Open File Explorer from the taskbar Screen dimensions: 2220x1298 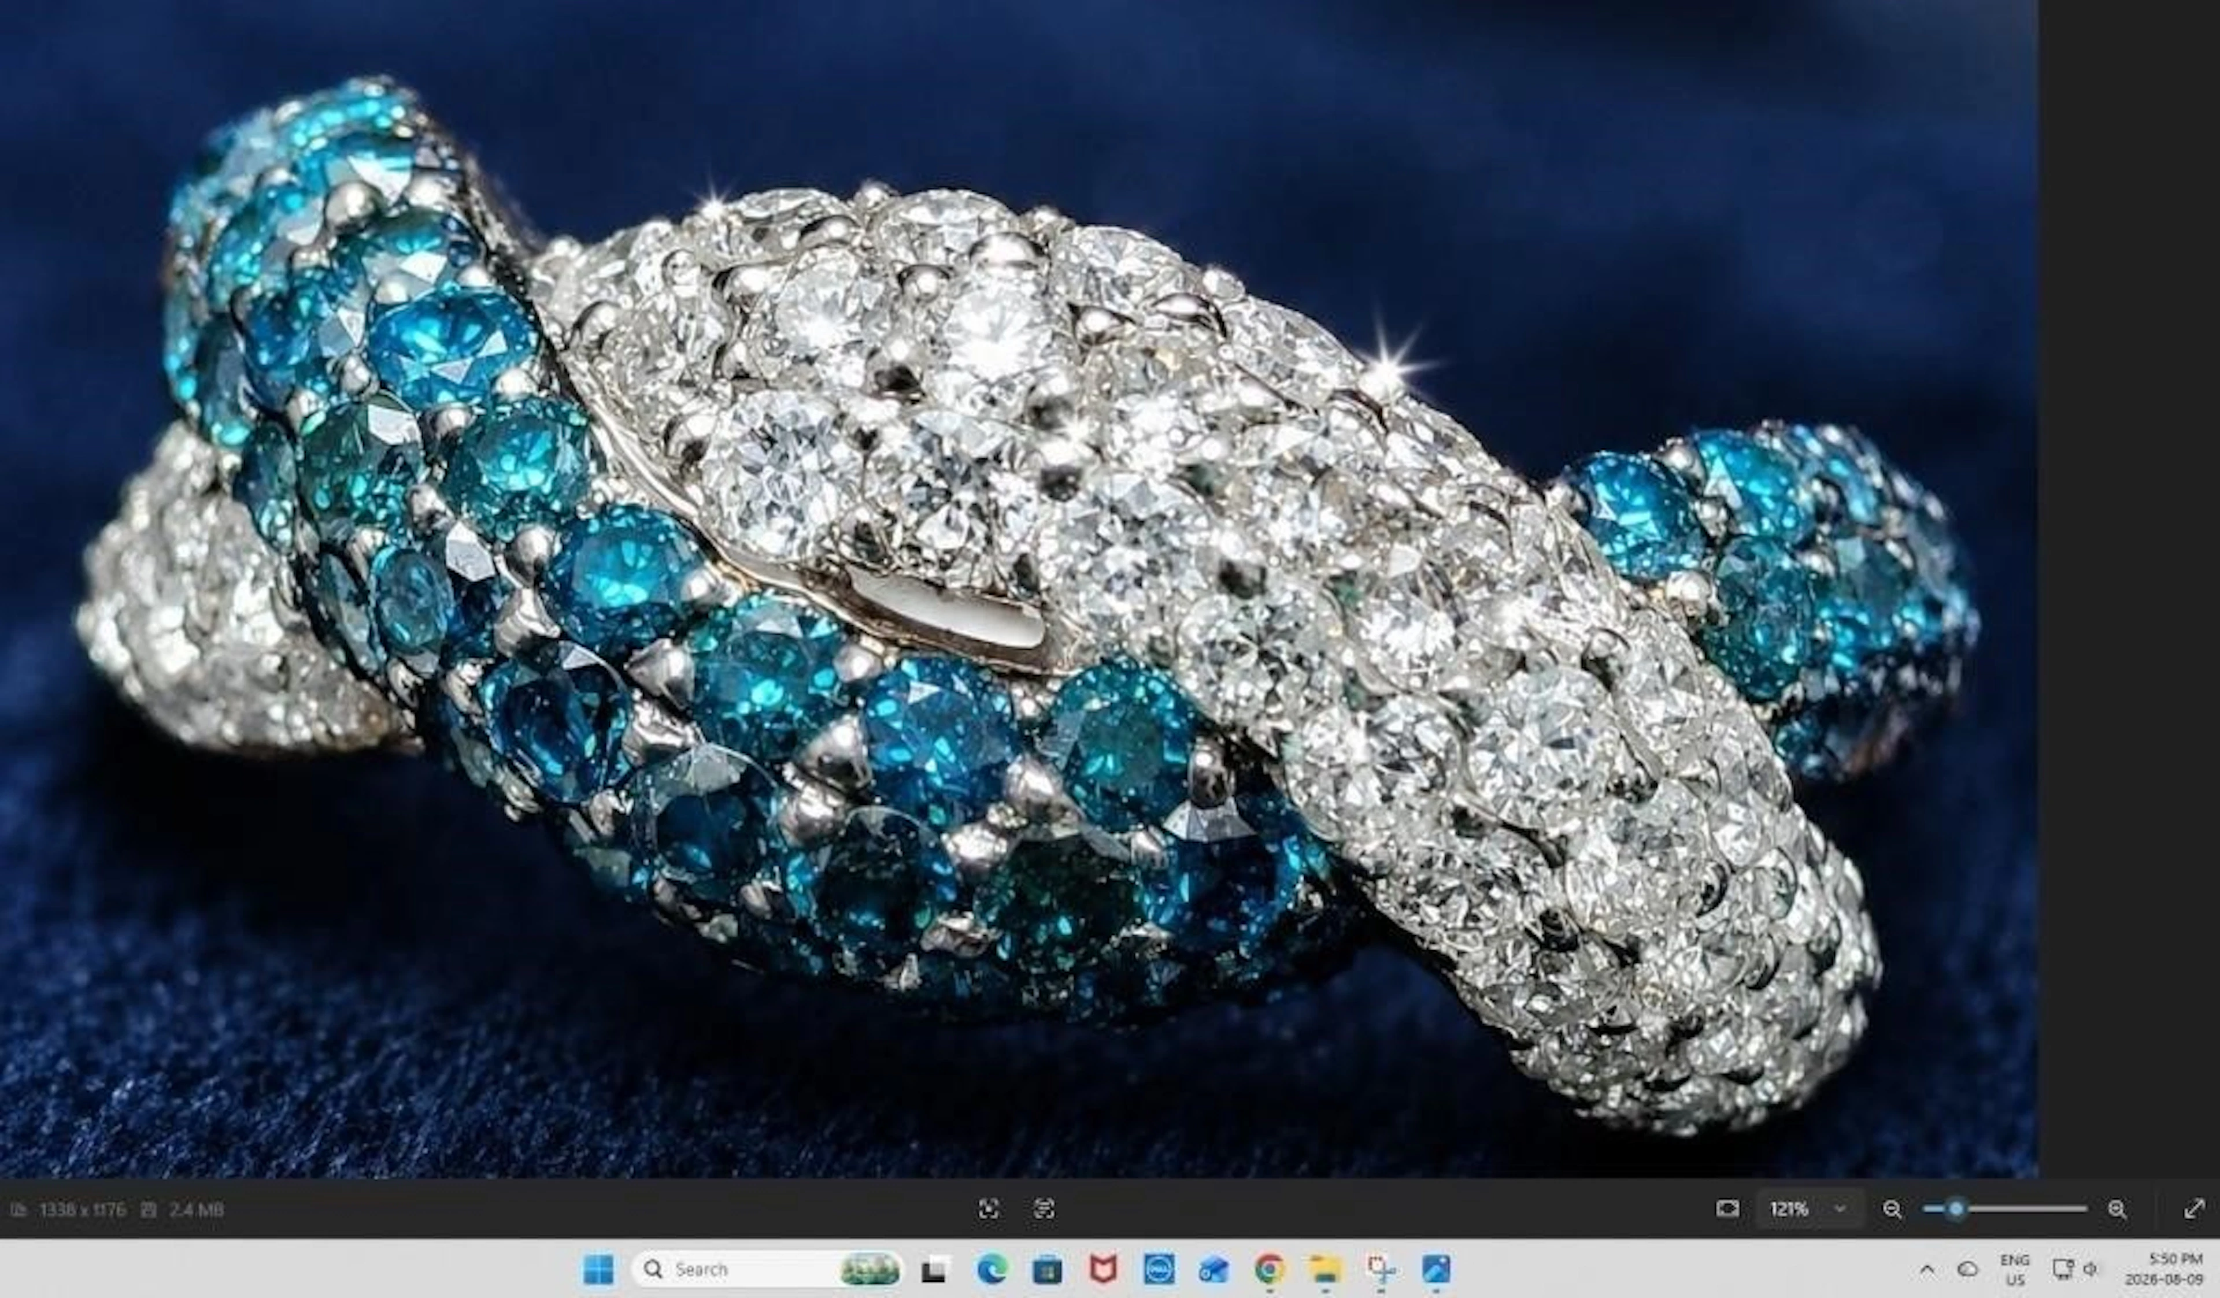coord(1324,1270)
